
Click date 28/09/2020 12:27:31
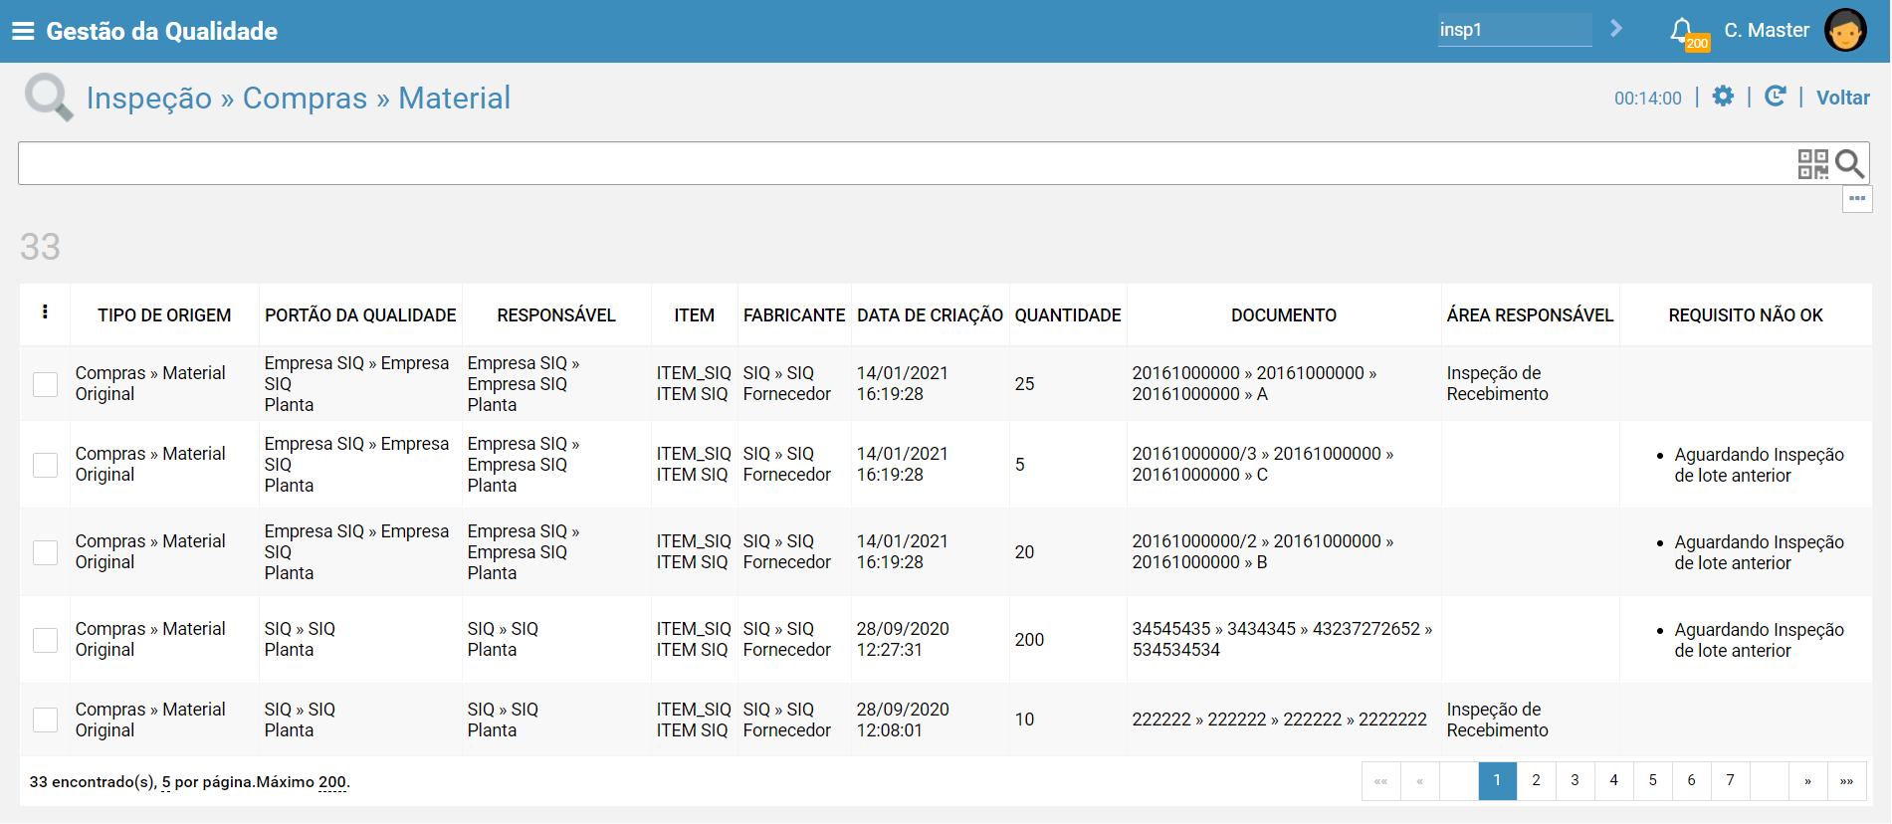pos(903,640)
